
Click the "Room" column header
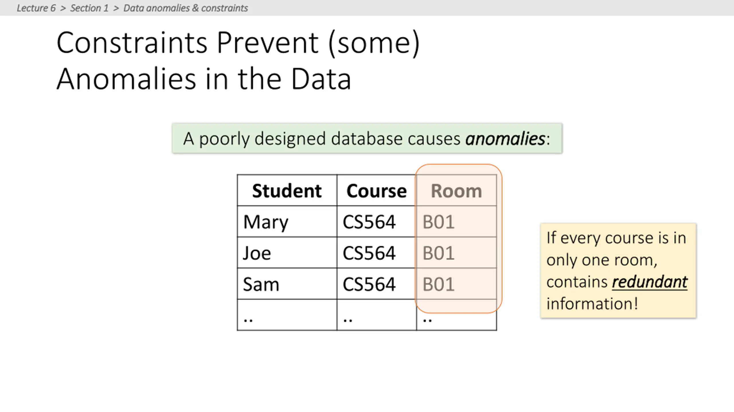pos(456,191)
